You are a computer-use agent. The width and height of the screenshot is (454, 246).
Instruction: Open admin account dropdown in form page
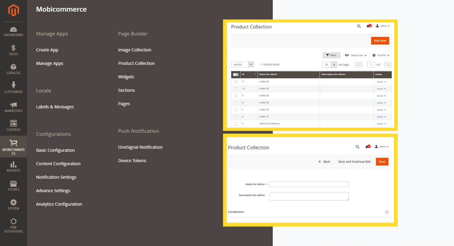point(382,147)
